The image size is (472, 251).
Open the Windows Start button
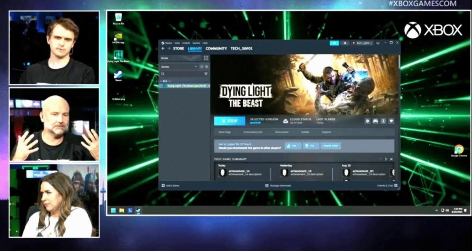tap(114, 210)
